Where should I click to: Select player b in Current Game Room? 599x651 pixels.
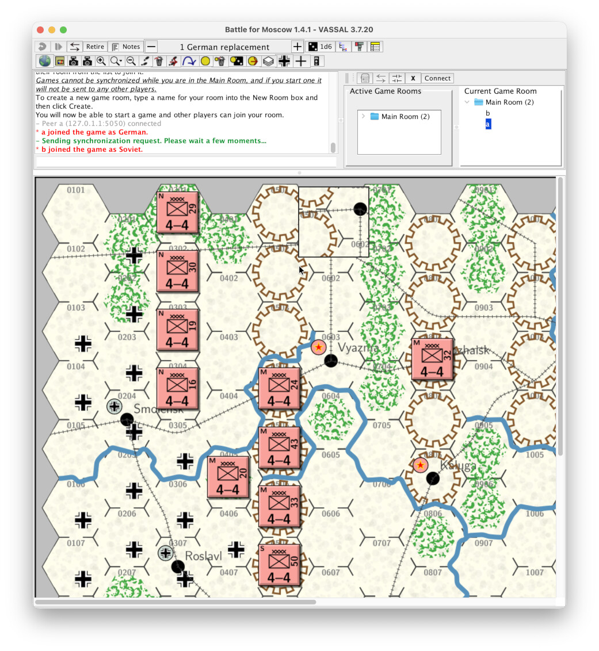488,113
